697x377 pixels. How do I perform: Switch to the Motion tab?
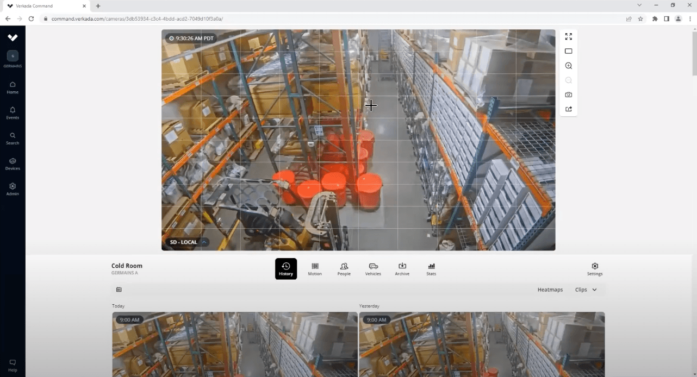tap(315, 269)
